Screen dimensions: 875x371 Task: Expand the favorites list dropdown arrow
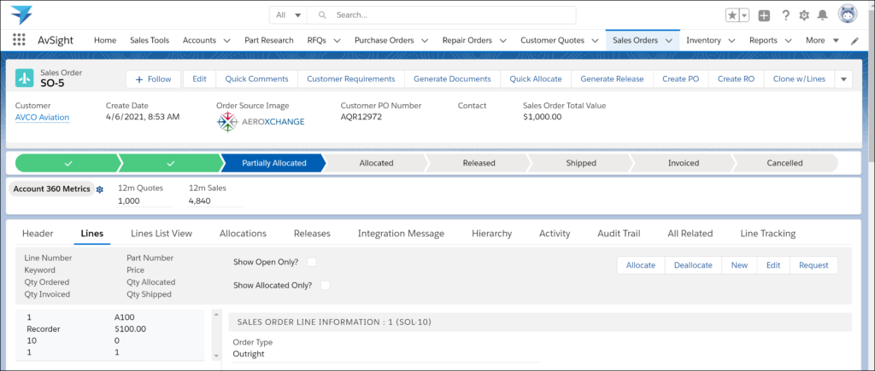tap(744, 15)
